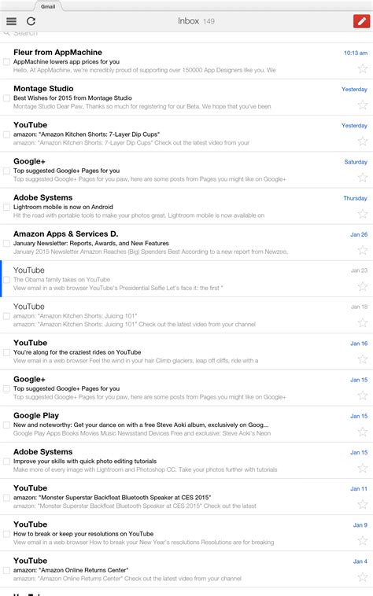Select the Saturday Google+ email checkbox

coord(6,171)
